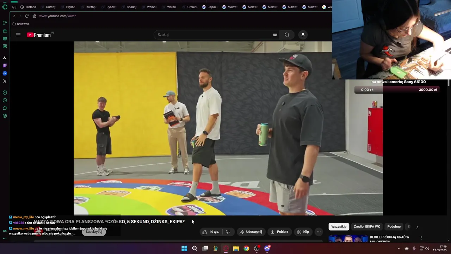Screen dimensions: 451x254
Task: View site security lock info
Action: (35, 16)
